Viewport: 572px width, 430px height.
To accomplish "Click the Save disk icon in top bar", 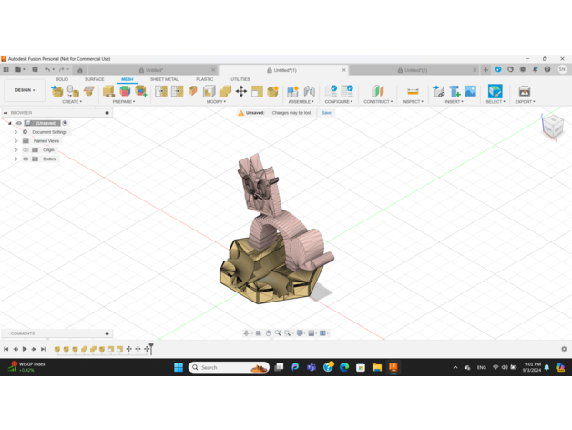I will click(35, 70).
